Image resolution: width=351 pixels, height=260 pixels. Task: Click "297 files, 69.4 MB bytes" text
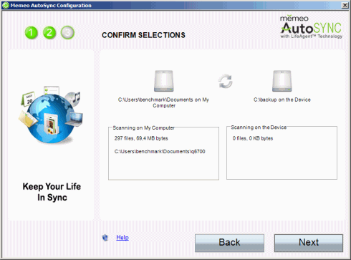pos(141,138)
